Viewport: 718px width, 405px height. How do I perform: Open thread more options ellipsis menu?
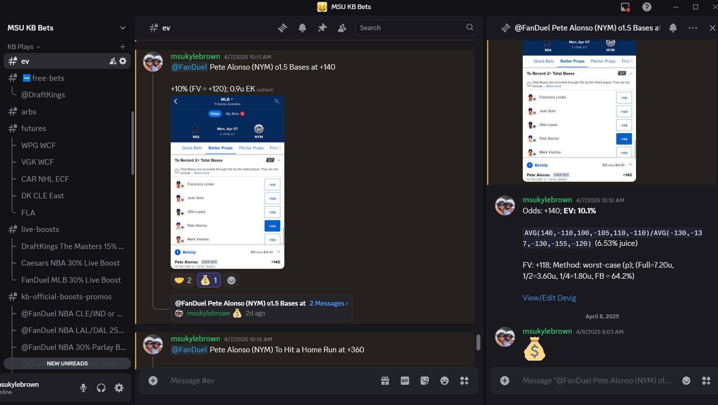693,28
